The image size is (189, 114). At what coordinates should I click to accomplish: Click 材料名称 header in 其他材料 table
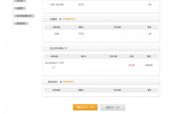pyautogui.click(x=56, y=90)
